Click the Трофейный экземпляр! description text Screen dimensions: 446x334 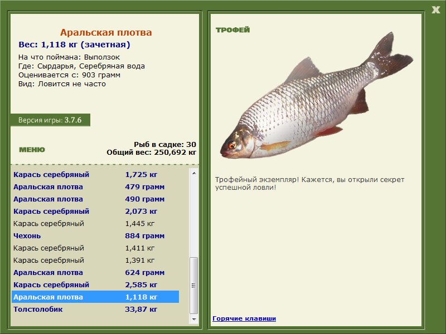(309, 184)
